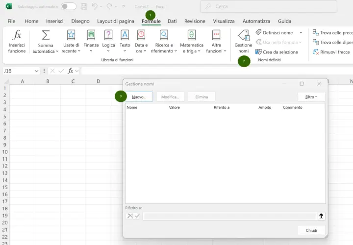The height and width of the screenshot is (245, 353).
Task: Expand the fx dropdown in formula bar
Action: [77, 71]
